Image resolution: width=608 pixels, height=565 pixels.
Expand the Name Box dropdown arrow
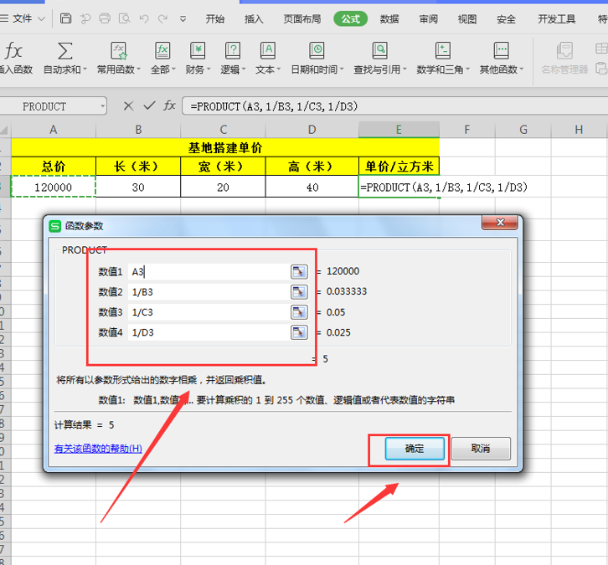click(103, 105)
